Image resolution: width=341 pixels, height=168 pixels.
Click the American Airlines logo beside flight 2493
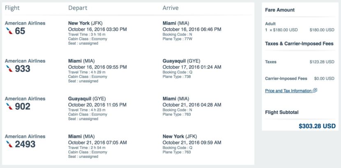[9, 144]
